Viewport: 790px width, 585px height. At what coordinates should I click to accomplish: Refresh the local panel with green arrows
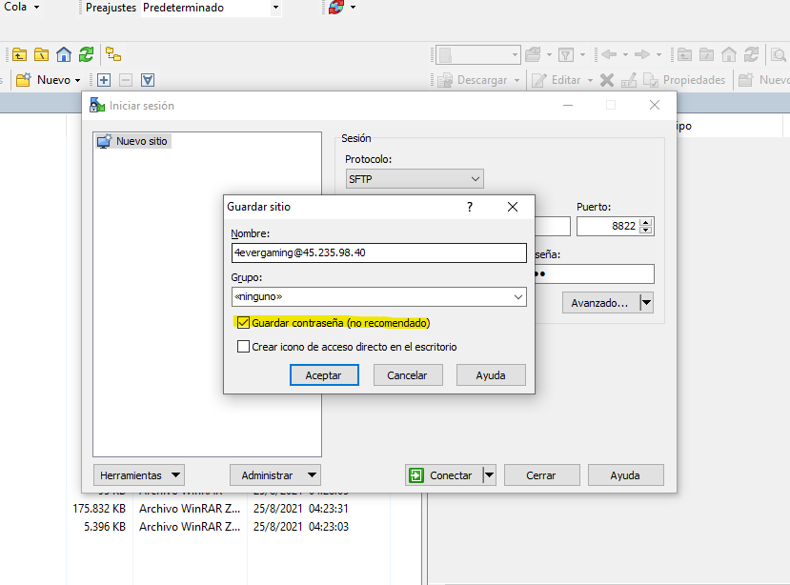(86, 54)
